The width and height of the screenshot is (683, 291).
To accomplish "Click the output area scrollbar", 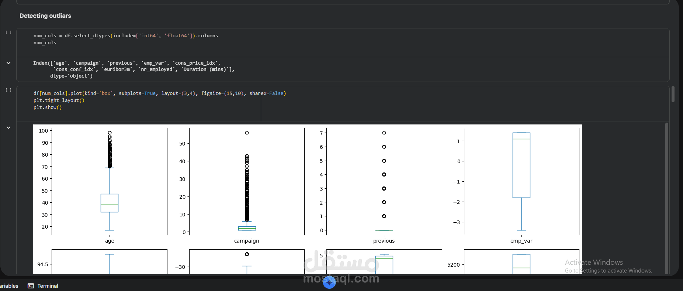I will pyautogui.click(x=667, y=198).
